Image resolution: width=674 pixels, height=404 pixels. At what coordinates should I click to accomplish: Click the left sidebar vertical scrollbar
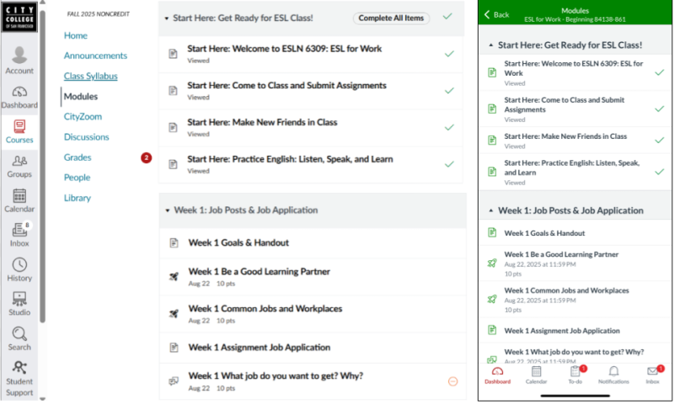click(43, 165)
